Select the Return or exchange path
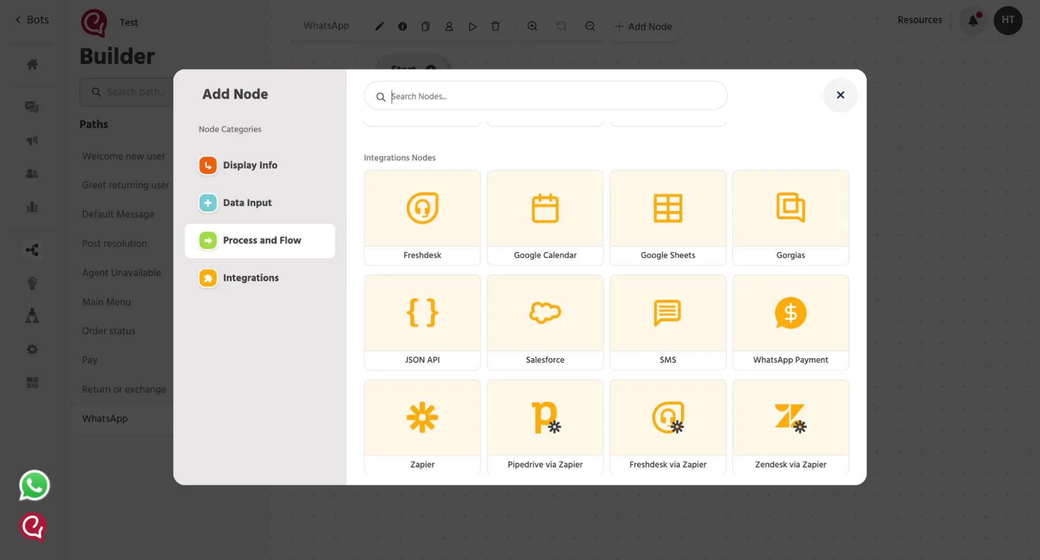 pos(124,389)
